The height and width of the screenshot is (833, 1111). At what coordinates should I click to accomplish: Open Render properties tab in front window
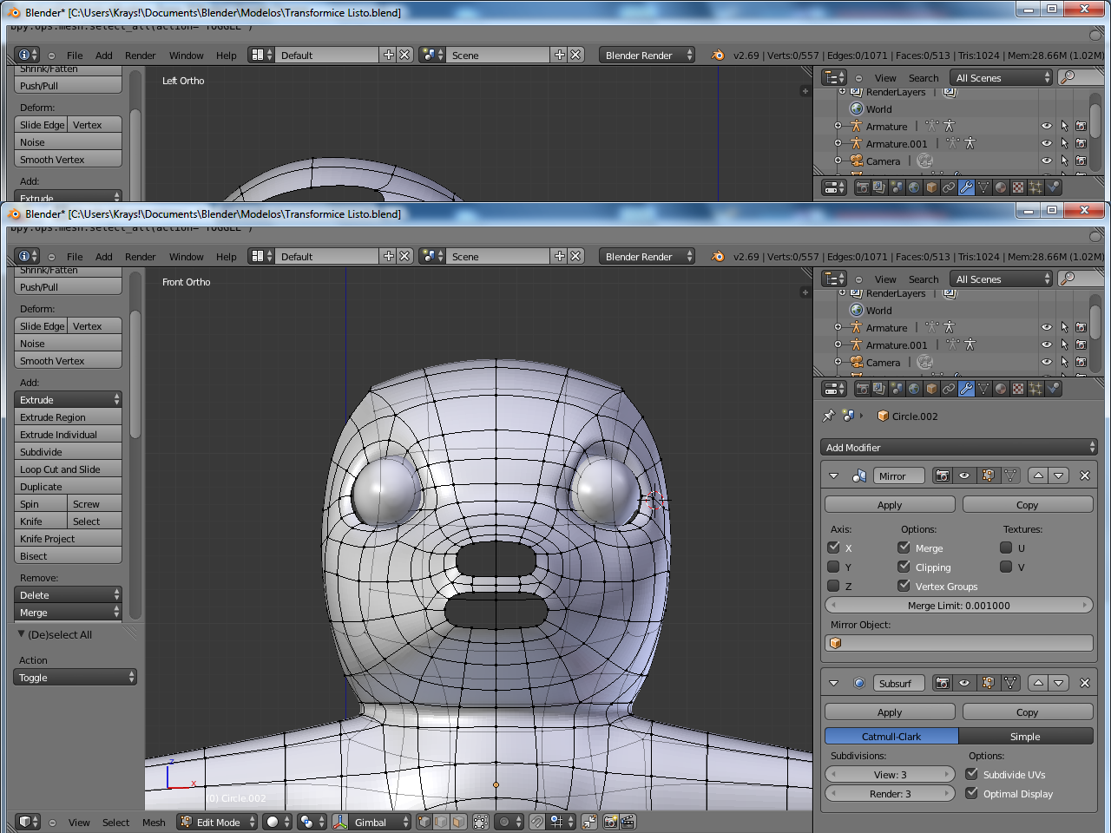tap(862, 389)
